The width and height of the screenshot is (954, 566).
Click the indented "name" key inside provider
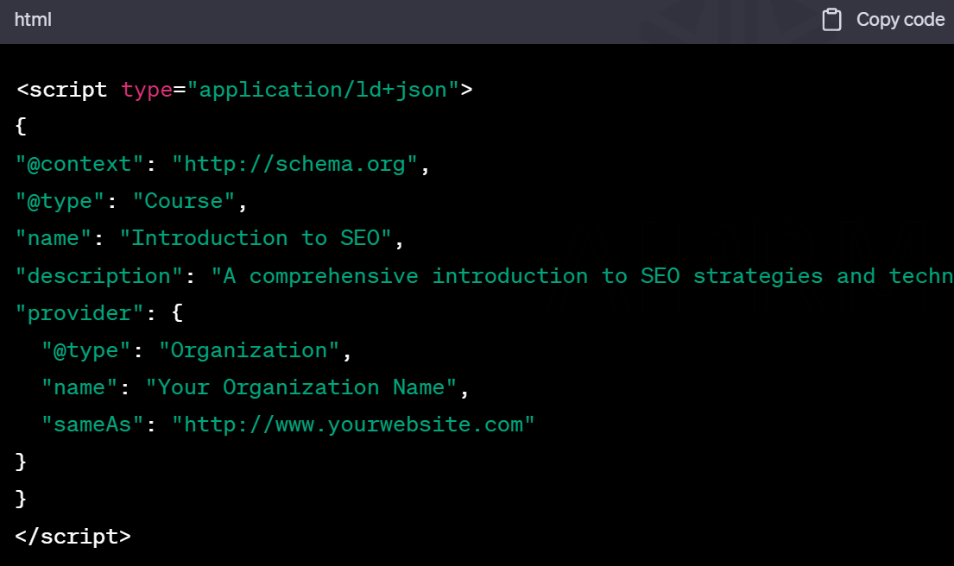click(80, 387)
